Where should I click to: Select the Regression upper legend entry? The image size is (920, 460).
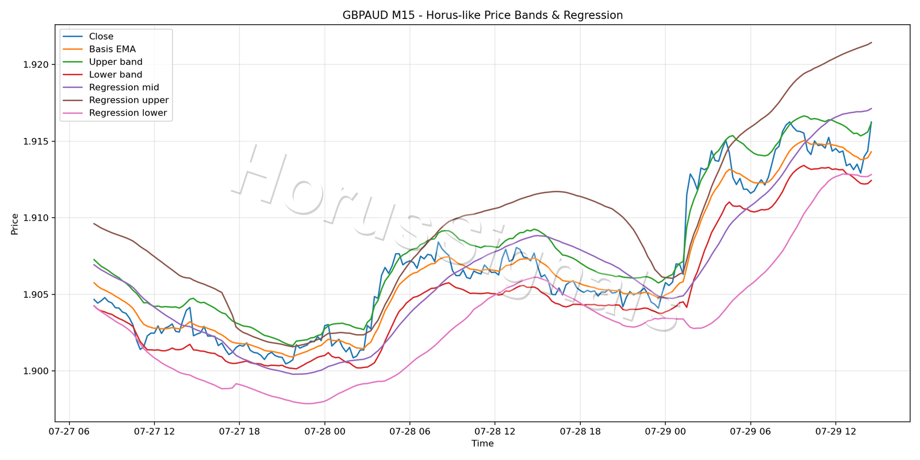coord(116,100)
